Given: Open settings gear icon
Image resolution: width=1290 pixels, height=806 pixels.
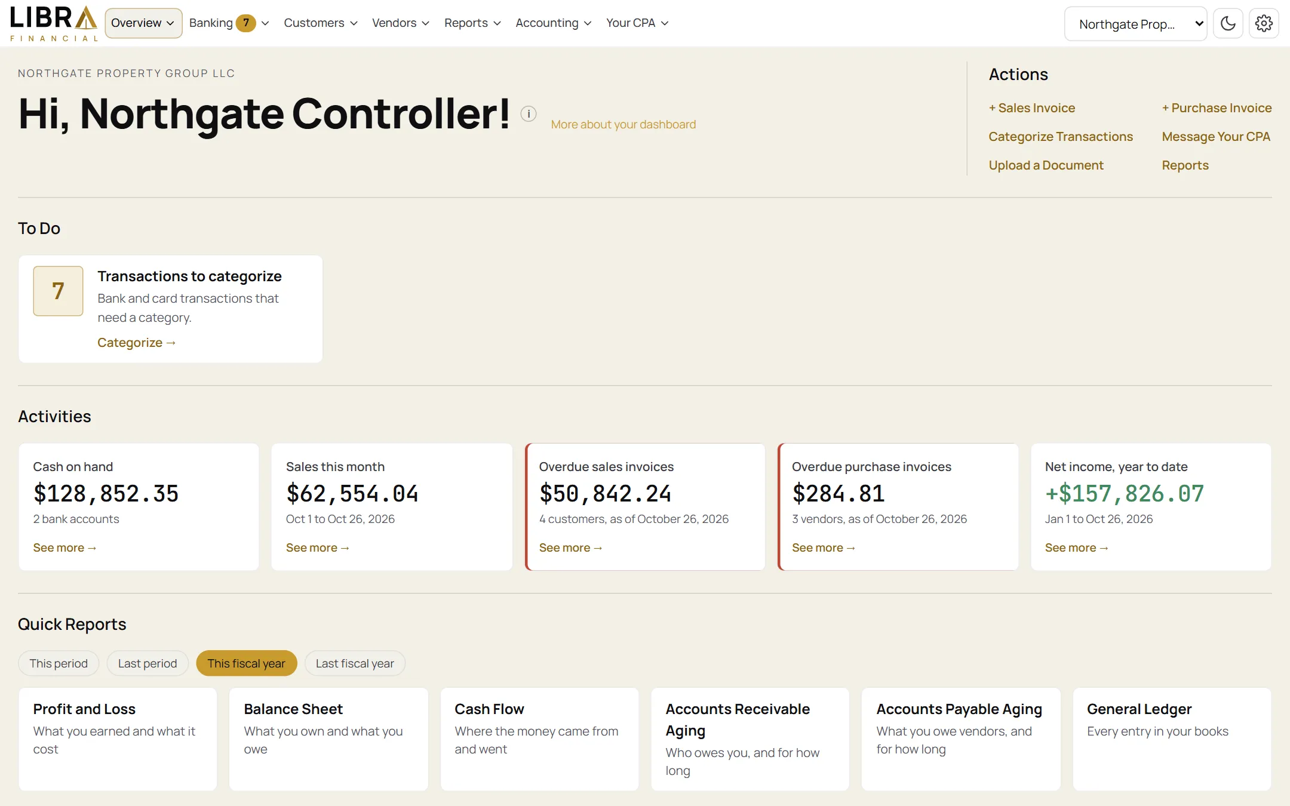Looking at the screenshot, I should point(1264,23).
